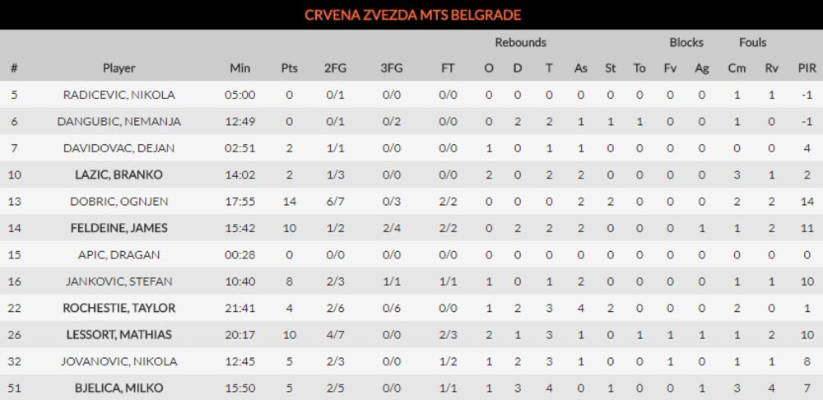Screen dimensions: 823x400
Task: Open Bjelica, Milko player page
Action: point(119,388)
